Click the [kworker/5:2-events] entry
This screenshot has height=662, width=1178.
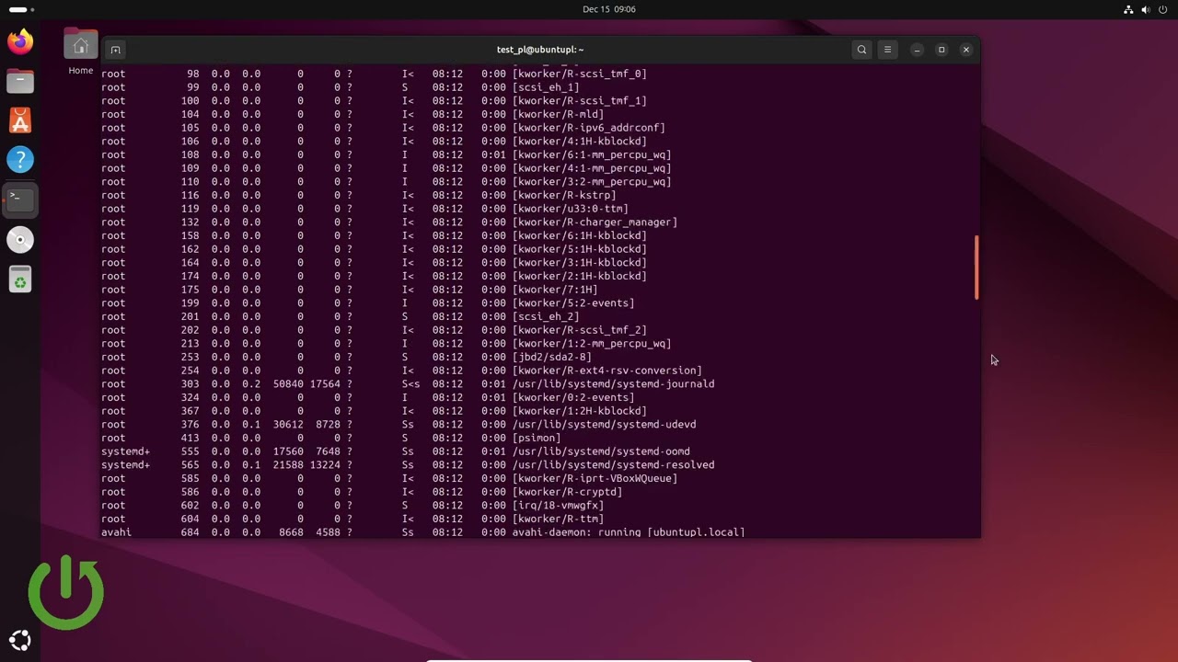pyautogui.click(x=573, y=303)
